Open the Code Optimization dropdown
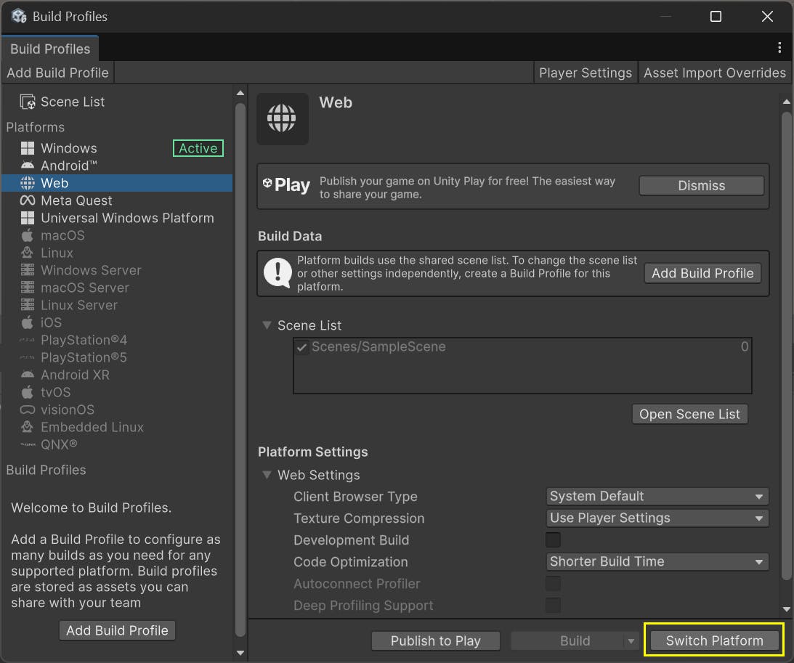The image size is (794, 663). pos(657,561)
